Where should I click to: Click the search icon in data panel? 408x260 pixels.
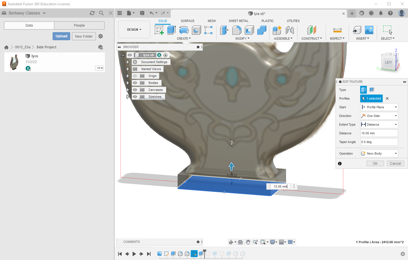(101, 13)
